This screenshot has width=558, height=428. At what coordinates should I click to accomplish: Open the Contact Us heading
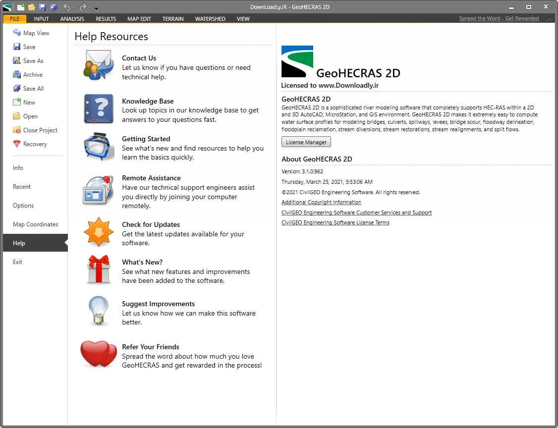click(139, 58)
